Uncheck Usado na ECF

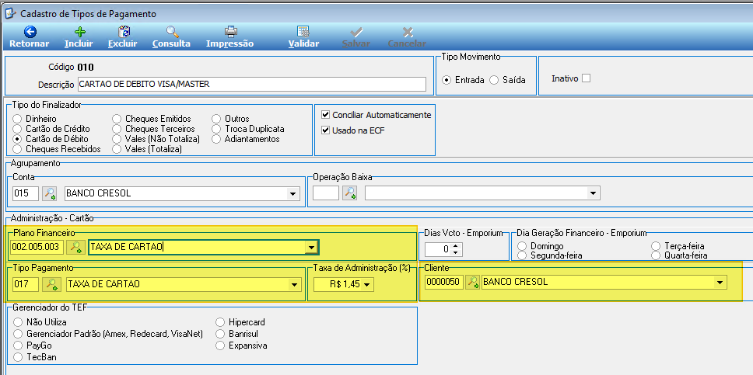click(x=326, y=130)
